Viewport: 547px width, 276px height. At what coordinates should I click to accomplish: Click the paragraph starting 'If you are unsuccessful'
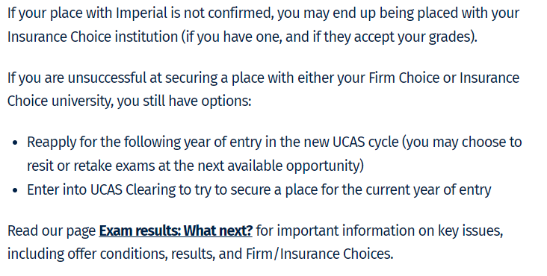coord(263,90)
